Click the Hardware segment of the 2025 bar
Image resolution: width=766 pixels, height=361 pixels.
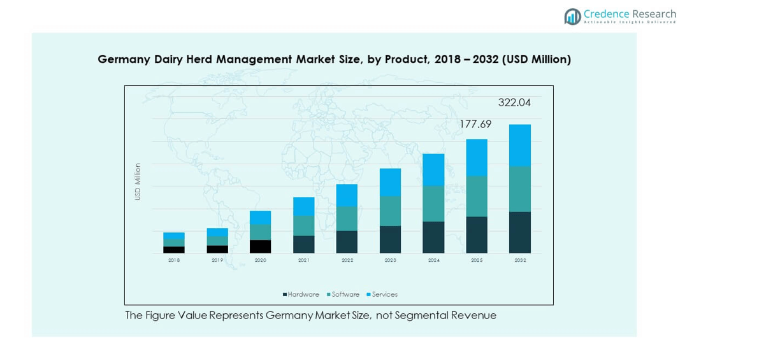tap(477, 234)
